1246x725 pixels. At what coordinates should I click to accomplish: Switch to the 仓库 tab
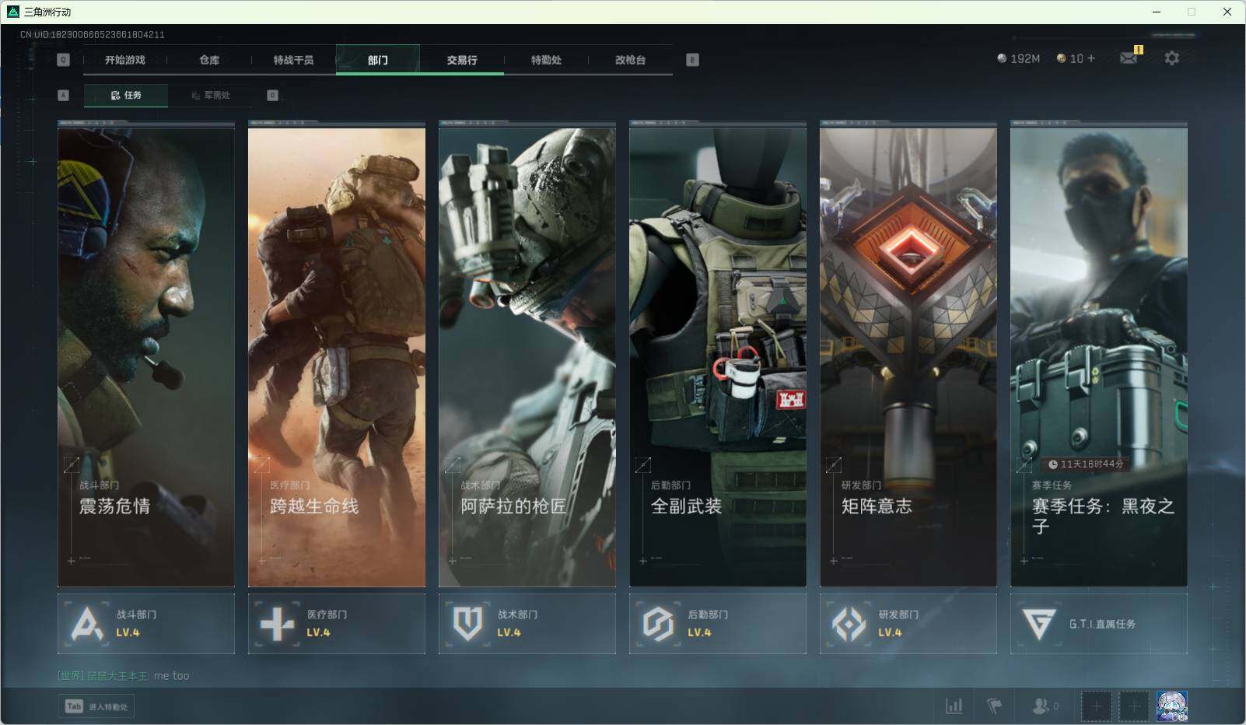coord(209,60)
